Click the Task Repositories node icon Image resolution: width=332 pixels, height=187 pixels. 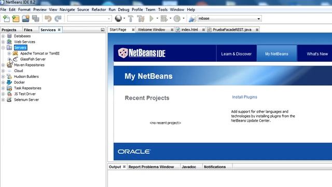(9, 88)
